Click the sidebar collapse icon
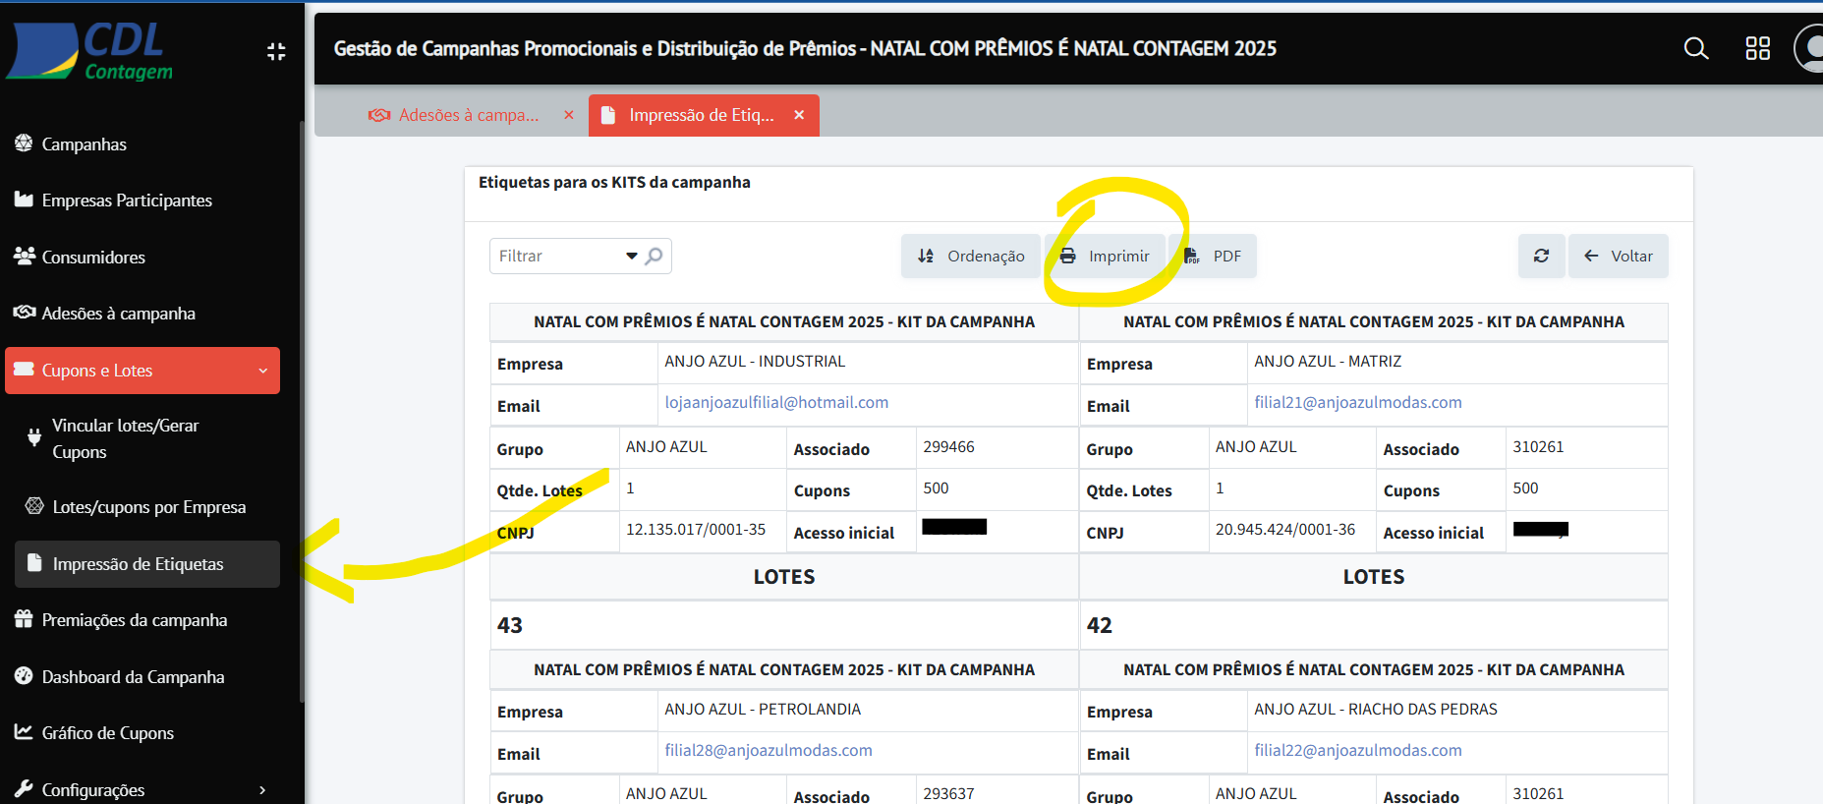 point(276,51)
